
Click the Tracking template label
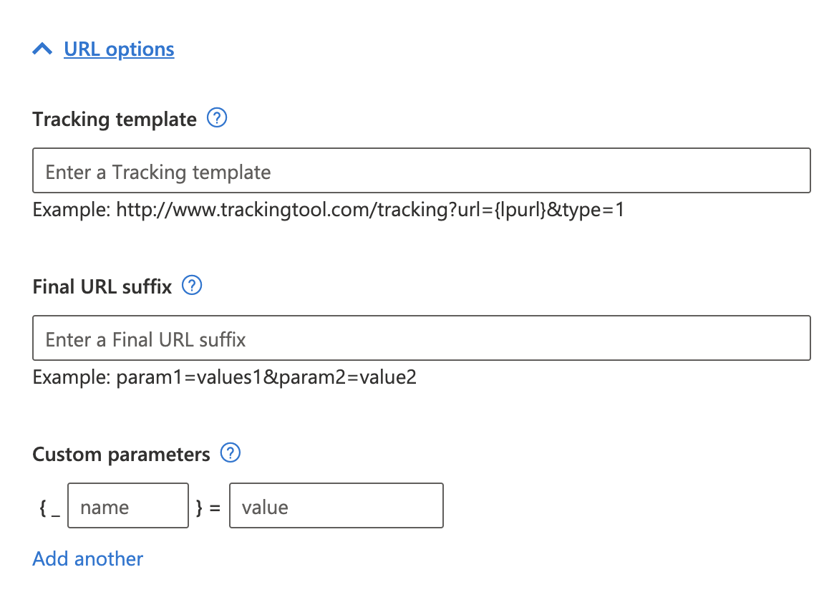click(115, 119)
